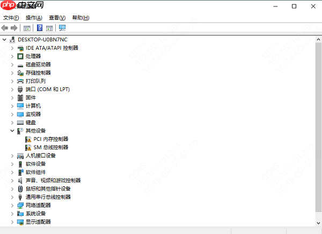Click the scan for hardware changes monitor icon
Image resolution: width=322 pixels, height=234 pixels.
tap(62, 28)
